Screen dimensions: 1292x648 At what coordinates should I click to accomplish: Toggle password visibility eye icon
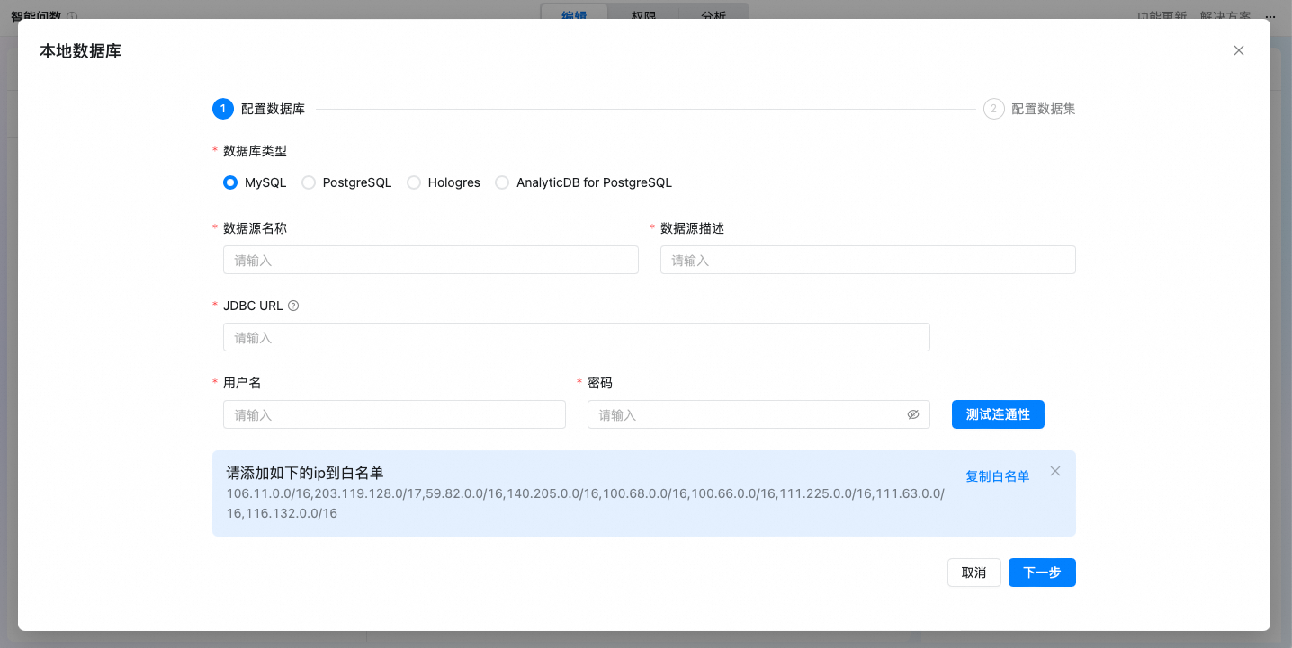(x=913, y=414)
